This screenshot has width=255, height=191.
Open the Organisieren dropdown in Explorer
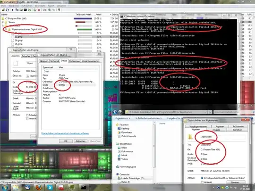123,118
